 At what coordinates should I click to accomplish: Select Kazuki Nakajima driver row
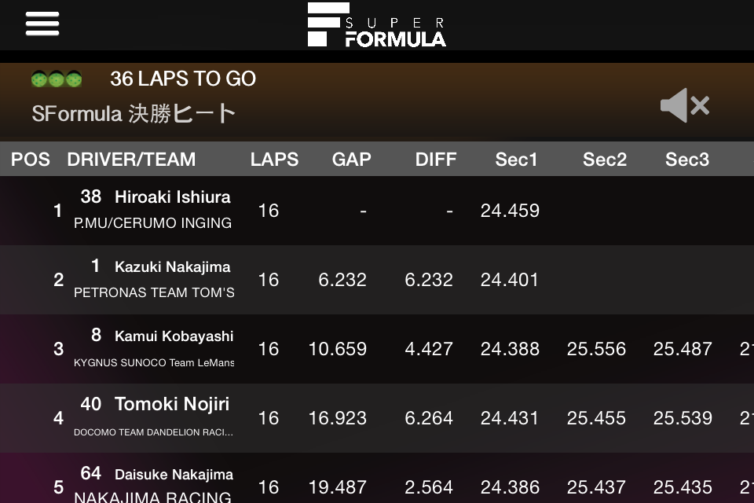tap(172, 267)
